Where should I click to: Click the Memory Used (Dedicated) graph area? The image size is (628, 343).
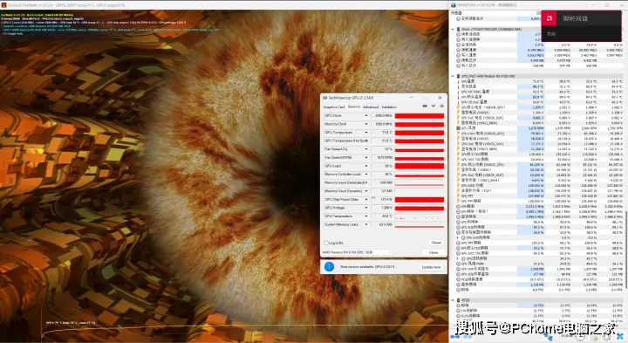420,182
